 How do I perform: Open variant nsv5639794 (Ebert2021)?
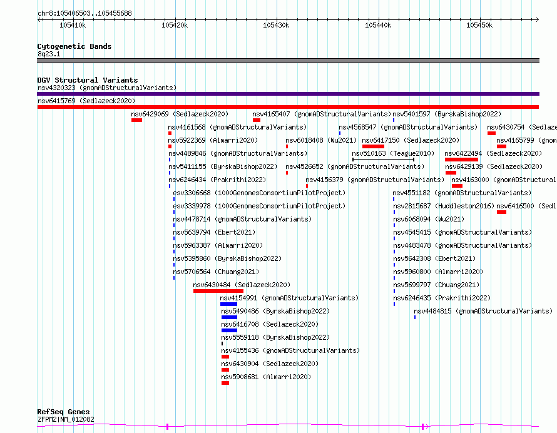214,232
